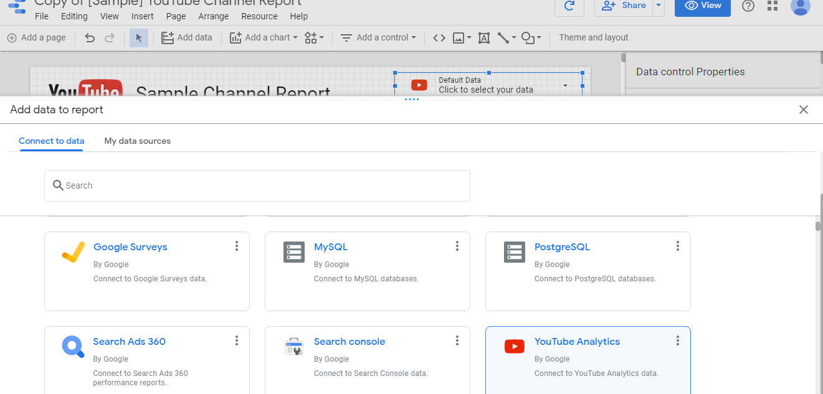Screen dimensions: 823x394
Task: Click the redo arrow icon
Action: click(110, 38)
